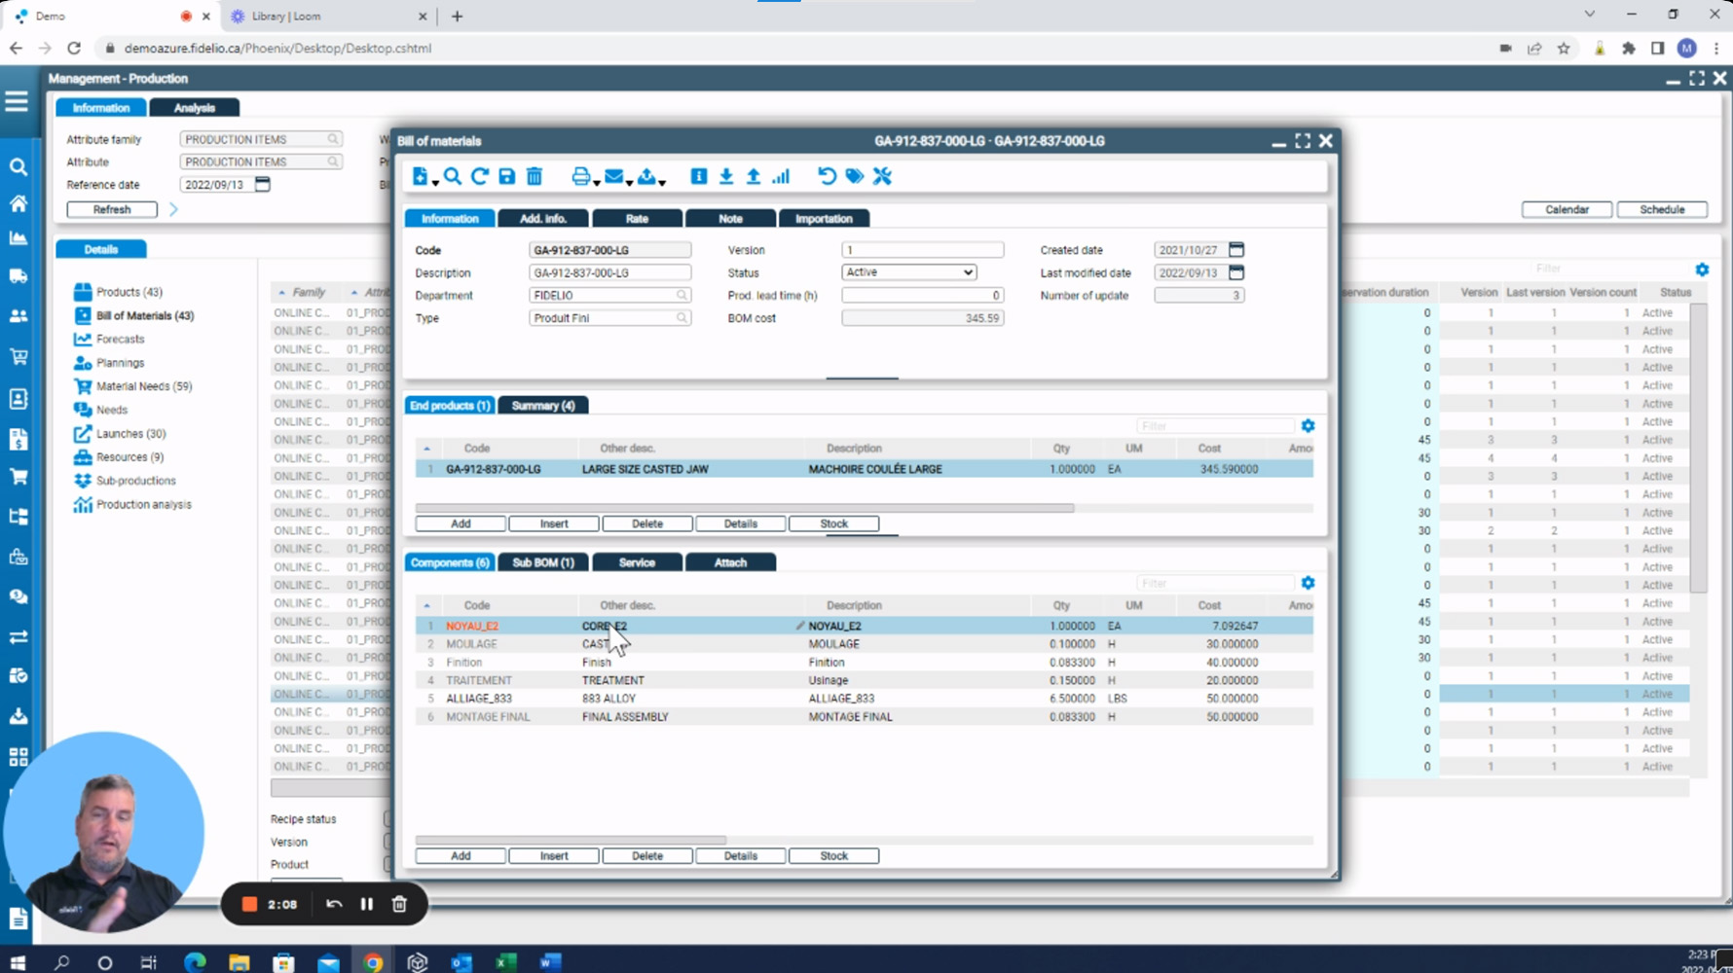This screenshot has width=1733, height=973.
Task: Click the export tray icon
Action: pyautogui.click(x=646, y=176)
